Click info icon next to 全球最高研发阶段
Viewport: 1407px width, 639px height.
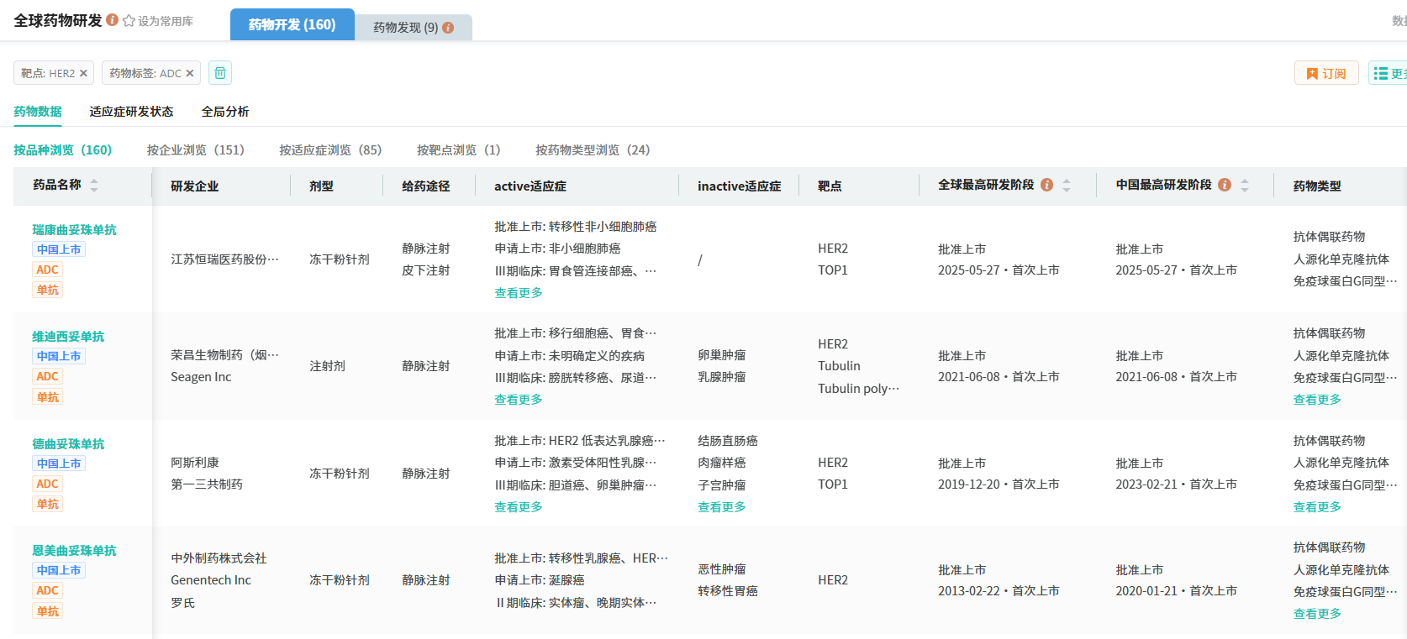[1046, 185]
